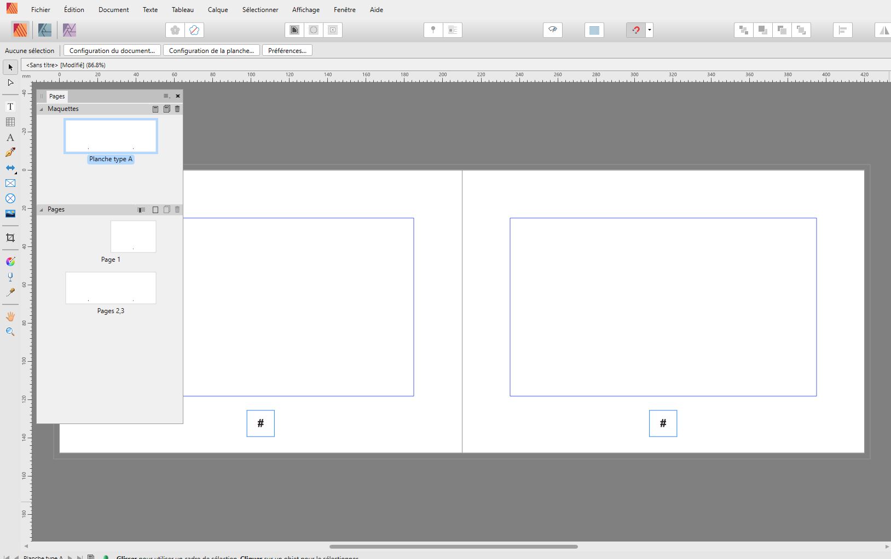Open the Texte menu
Image resolution: width=891 pixels, height=559 pixels.
coord(150,10)
